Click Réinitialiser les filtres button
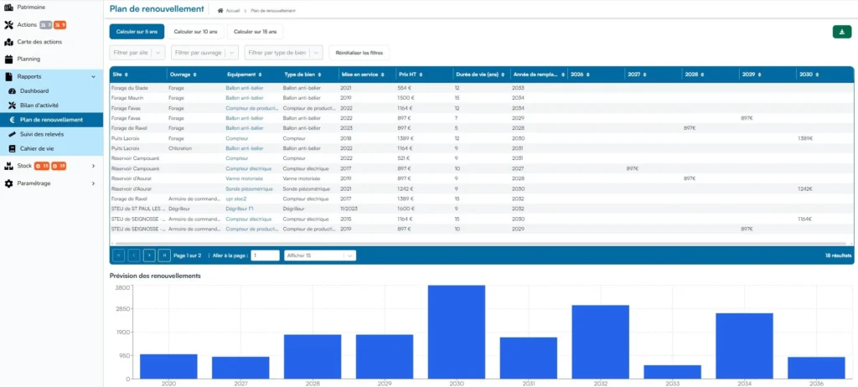858x387 pixels. pos(359,53)
